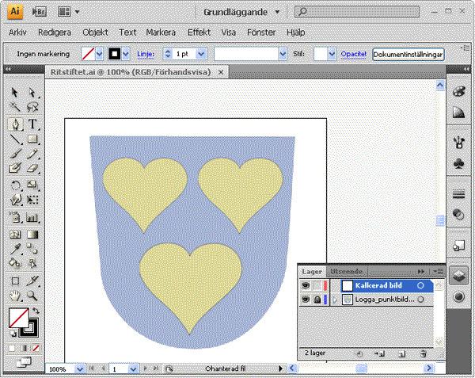Select the Hand tool
The image size is (475, 378).
pyautogui.click(x=15, y=295)
